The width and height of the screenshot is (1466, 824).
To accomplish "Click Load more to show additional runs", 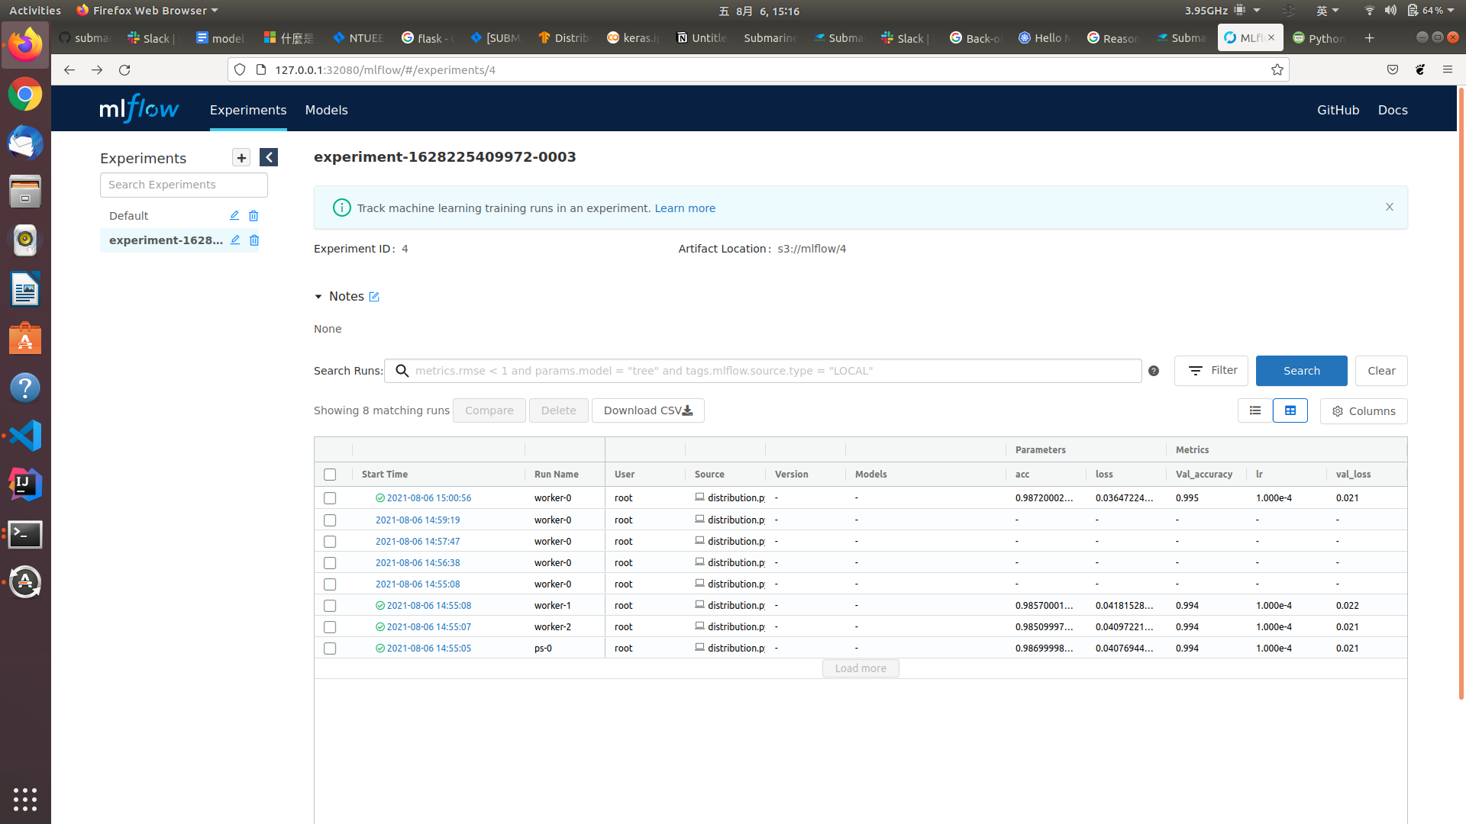I will (860, 668).
